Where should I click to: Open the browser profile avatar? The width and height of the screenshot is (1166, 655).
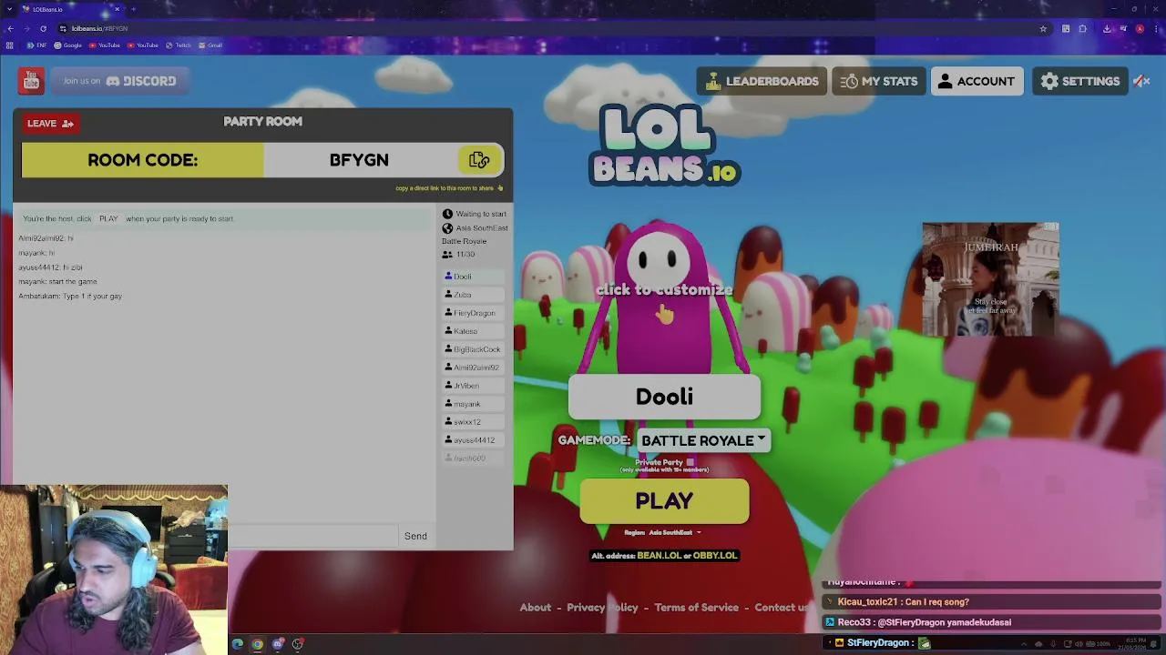click(1140, 28)
